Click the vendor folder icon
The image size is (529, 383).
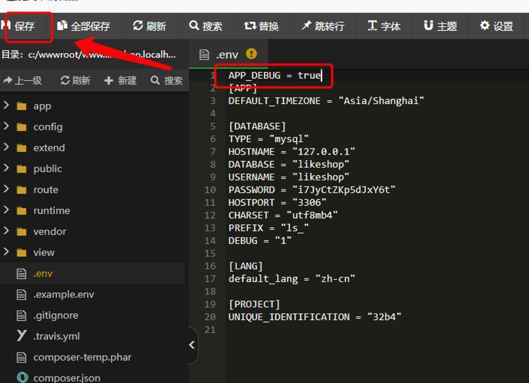coord(22,232)
